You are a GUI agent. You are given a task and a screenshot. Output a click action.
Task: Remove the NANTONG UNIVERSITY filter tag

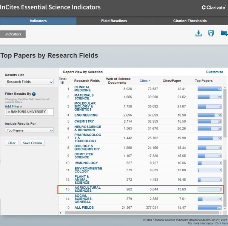click(x=9, y=112)
